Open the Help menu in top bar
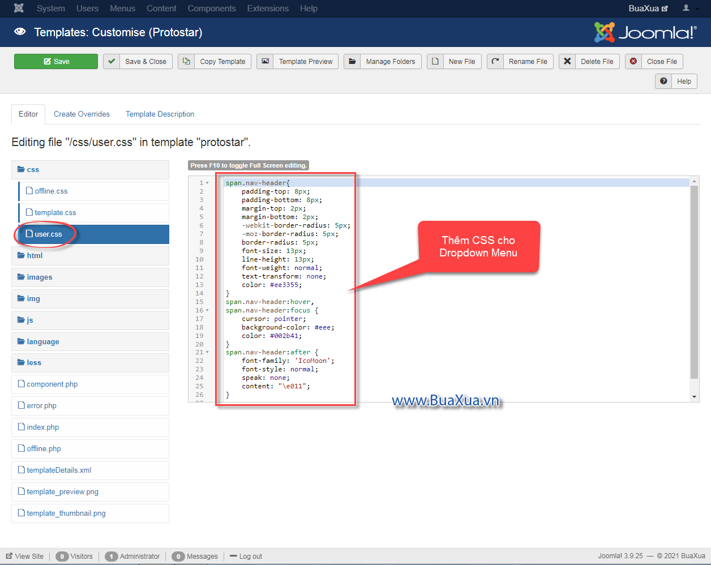Screen dimensions: 711x565 (x=309, y=8)
